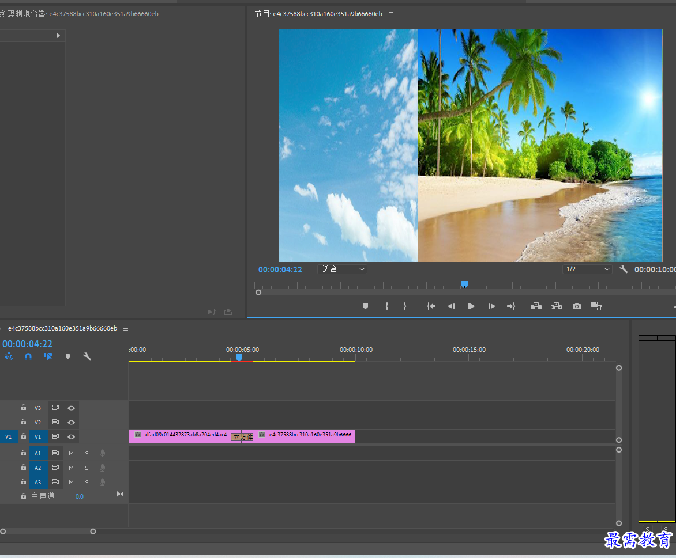676x558 pixels.
Task: Click the Program monitor timecode 00:00:04:22
Action: [280, 269]
